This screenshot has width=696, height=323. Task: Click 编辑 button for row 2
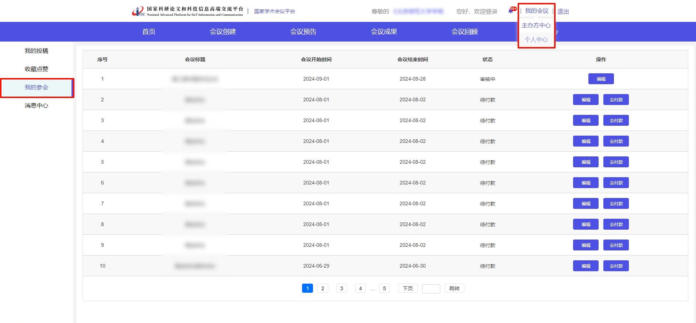[586, 100]
